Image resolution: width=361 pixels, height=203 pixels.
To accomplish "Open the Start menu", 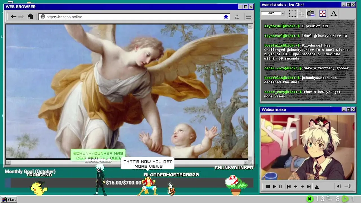I will [x=9, y=199].
